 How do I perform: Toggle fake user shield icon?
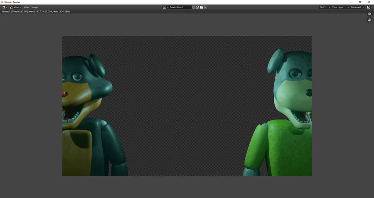[x=193, y=7]
